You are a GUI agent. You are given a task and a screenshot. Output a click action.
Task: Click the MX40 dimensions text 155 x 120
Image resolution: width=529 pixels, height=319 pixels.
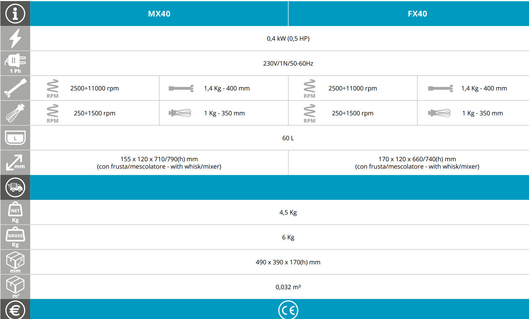(x=159, y=159)
